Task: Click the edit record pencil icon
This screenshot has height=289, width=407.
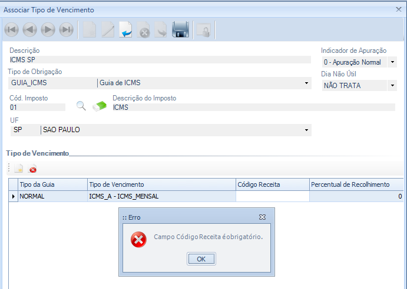Action: tap(108, 29)
